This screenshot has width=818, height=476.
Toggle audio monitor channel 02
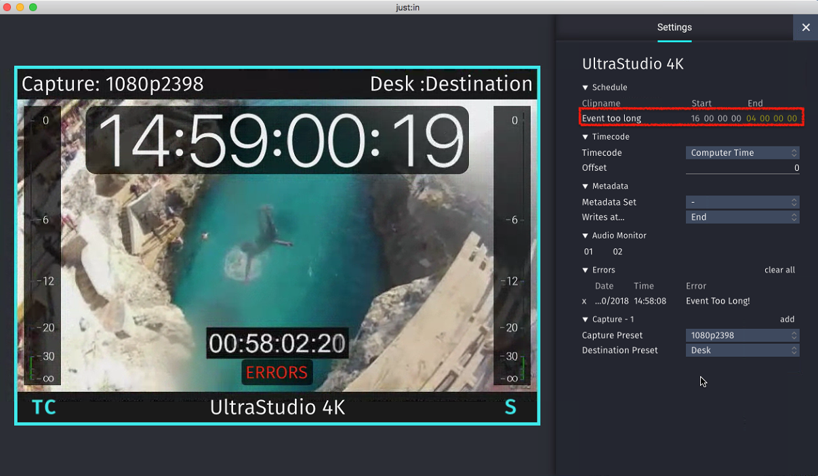(617, 252)
